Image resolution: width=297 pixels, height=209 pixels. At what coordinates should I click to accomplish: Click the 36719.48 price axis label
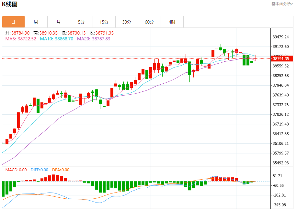point(281,124)
